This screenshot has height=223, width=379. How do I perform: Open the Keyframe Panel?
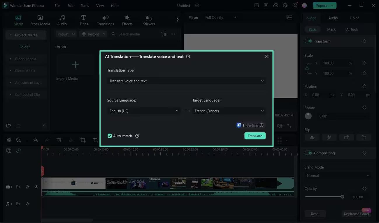click(x=356, y=214)
